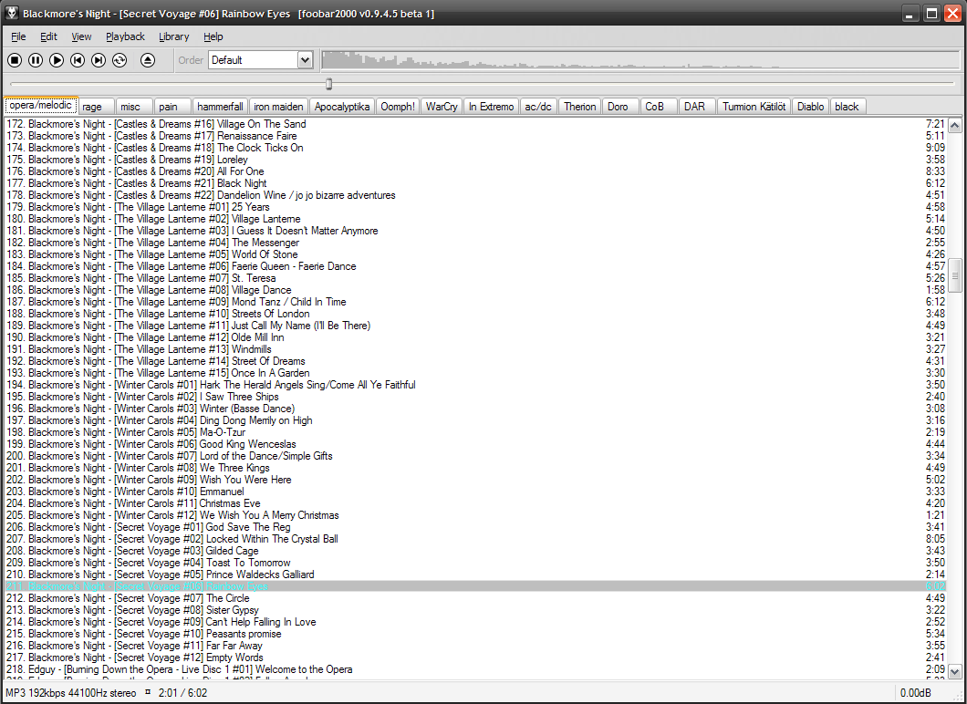The height and width of the screenshot is (704, 967).
Task: Select track 218 Welcome to the Opera
Action: (x=475, y=669)
